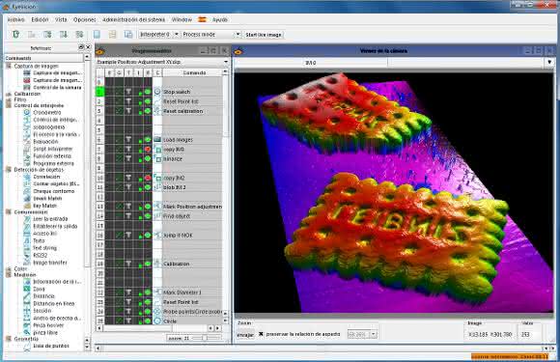Click the Value field showing 253

pos(530,335)
